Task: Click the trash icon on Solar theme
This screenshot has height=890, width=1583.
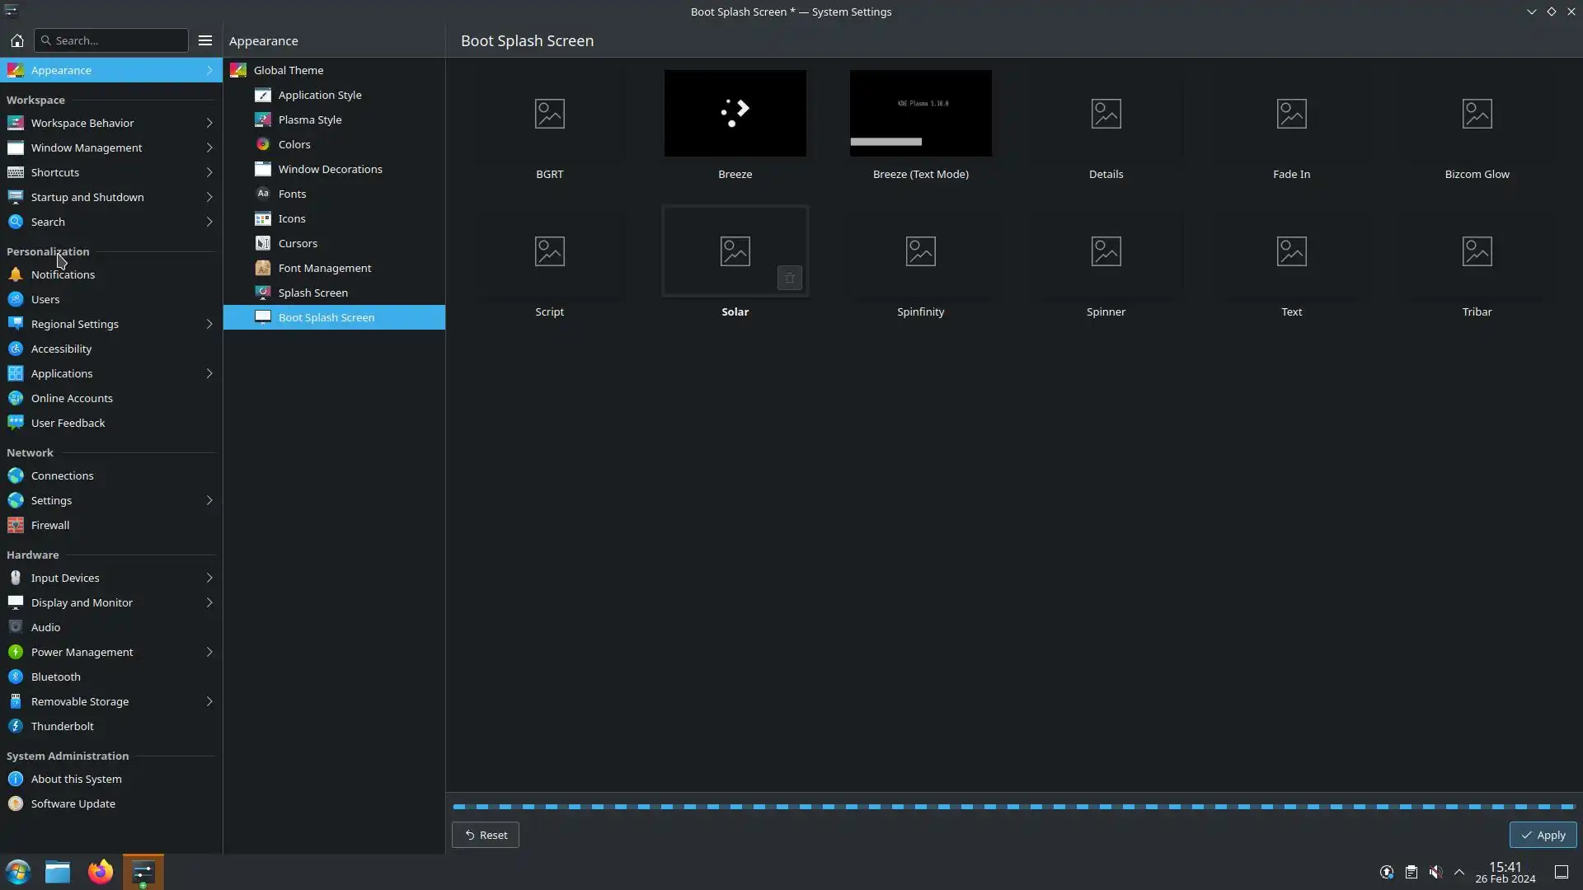Action: pos(789,279)
